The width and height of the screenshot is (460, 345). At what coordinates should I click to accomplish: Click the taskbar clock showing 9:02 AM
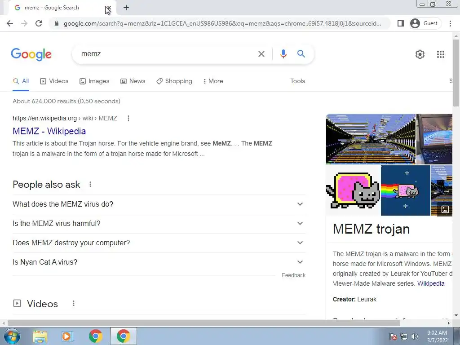(437, 336)
